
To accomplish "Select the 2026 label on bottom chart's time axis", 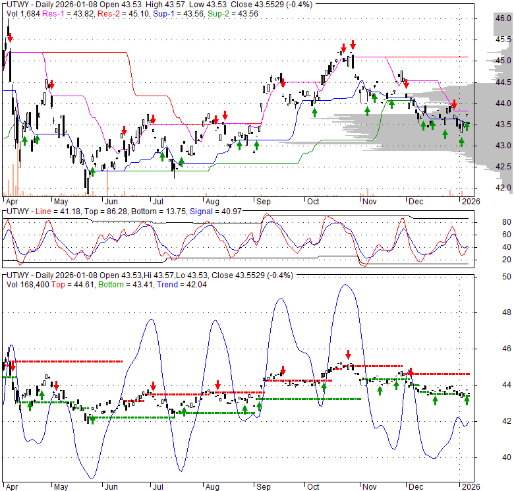I will coord(471,487).
